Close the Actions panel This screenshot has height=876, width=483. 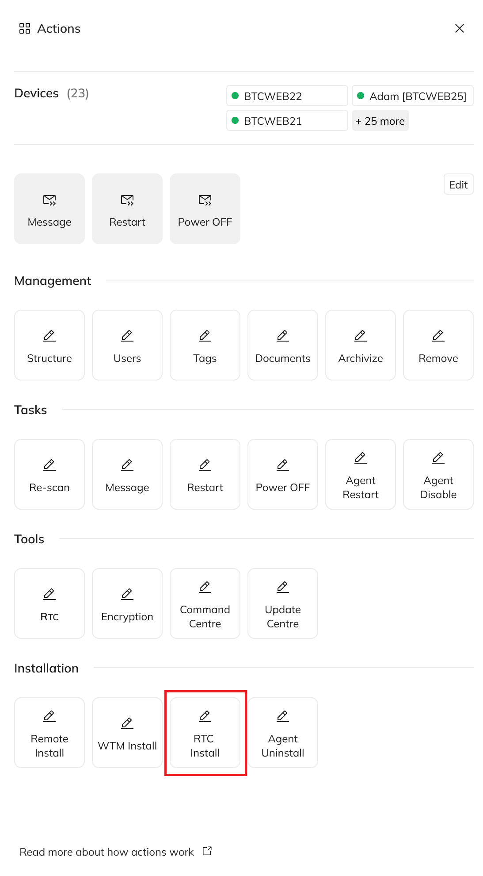pyautogui.click(x=460, y=28)
